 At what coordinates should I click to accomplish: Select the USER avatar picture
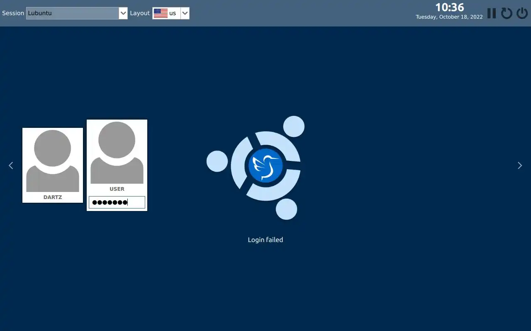(x=117, y=153)
